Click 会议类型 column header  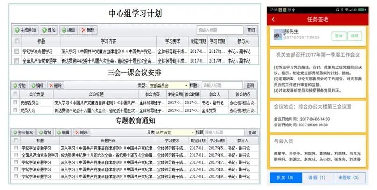[x=36, y=95]
